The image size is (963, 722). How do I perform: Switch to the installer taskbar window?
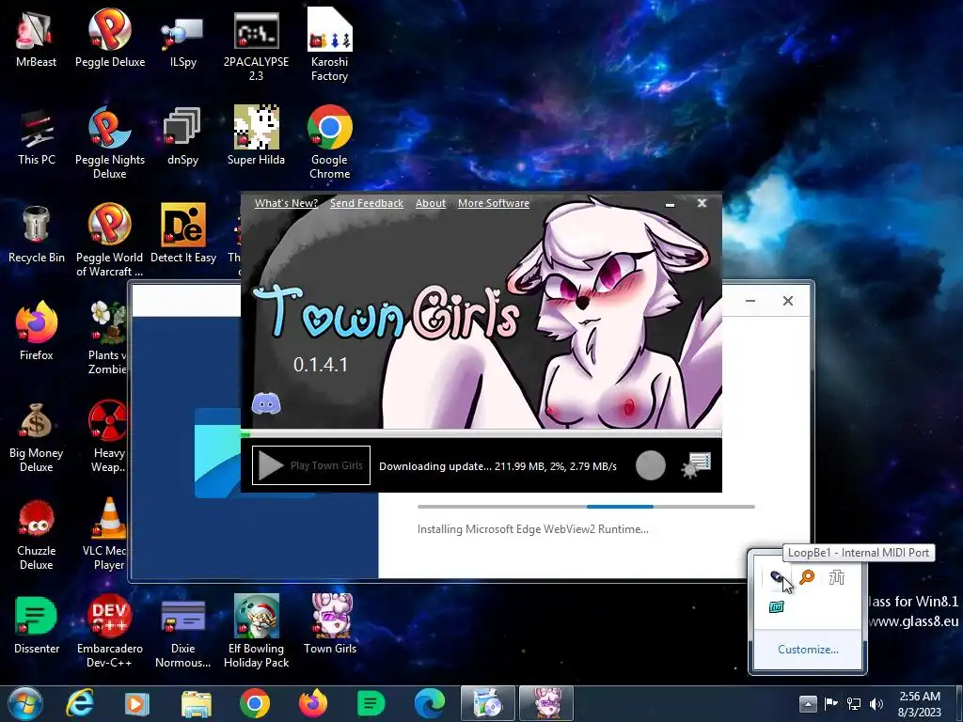488,703
